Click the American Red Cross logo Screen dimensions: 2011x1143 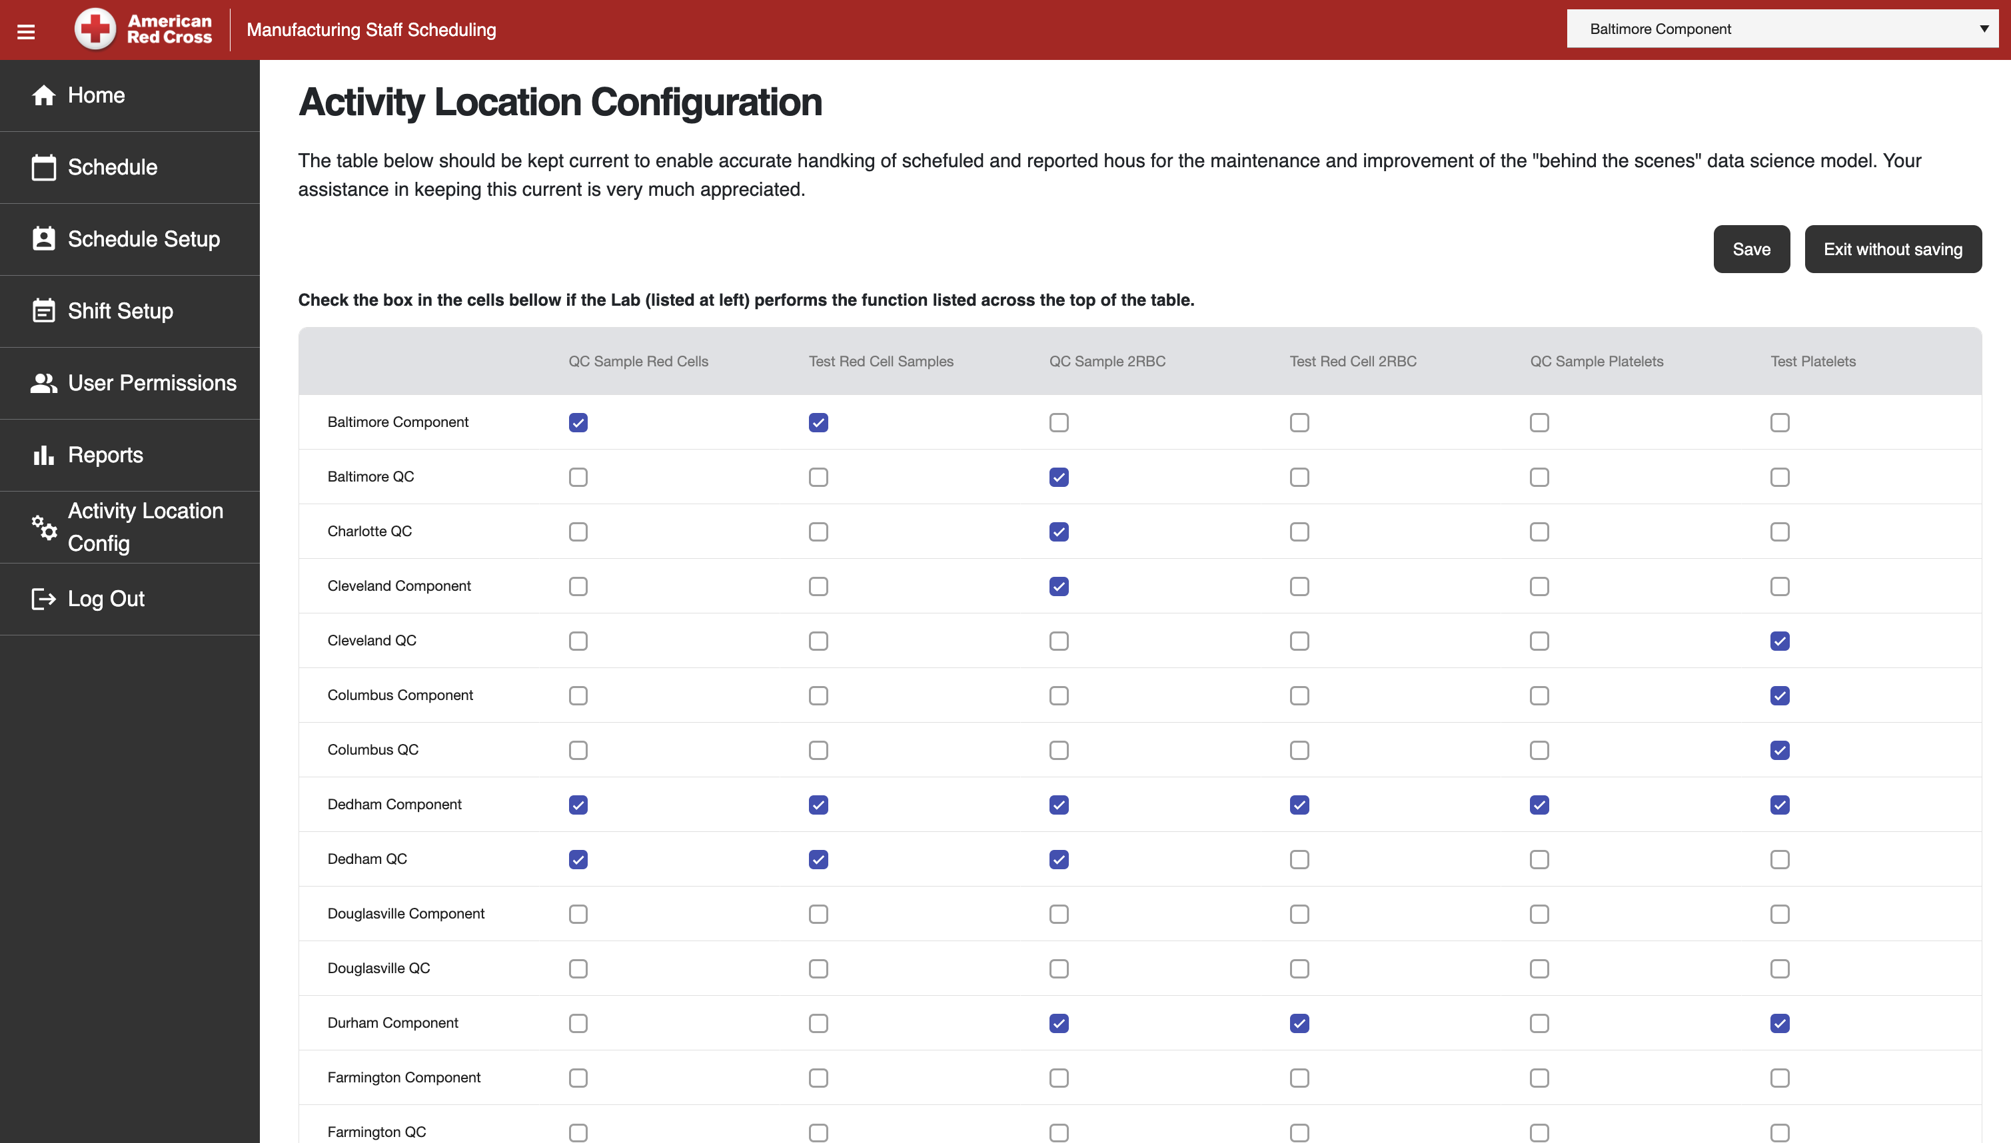143,29
